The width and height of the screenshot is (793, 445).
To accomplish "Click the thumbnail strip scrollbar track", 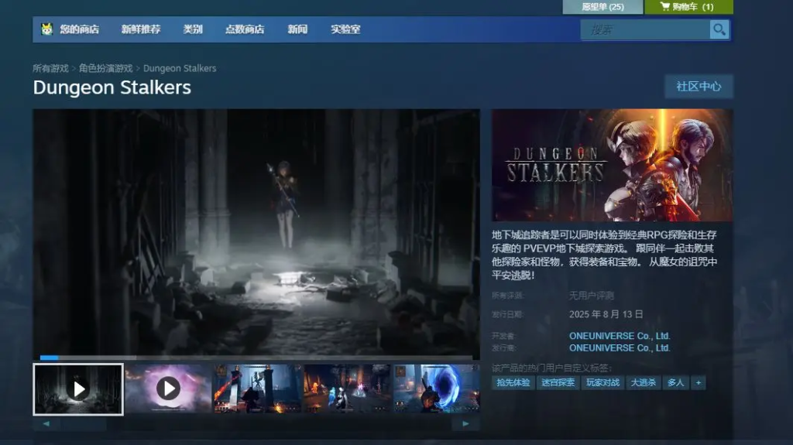I will [x=256, y=424].
